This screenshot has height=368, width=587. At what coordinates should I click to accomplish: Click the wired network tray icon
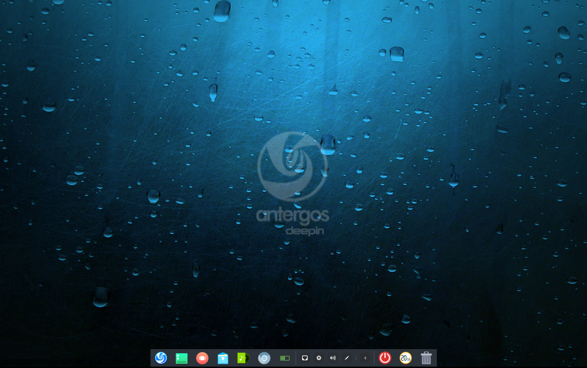click(x=305, y=358)
